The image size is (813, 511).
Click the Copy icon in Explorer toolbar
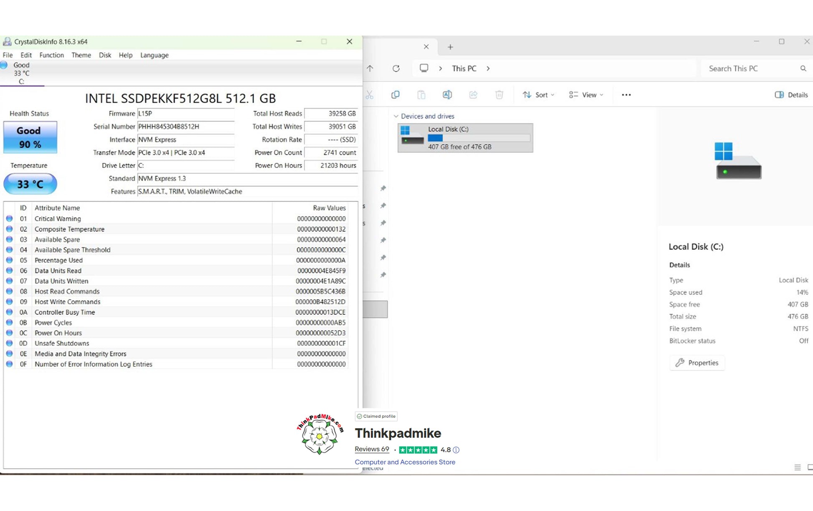(x=395, y=95)
